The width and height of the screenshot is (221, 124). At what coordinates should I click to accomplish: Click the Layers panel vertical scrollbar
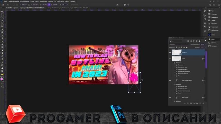pyautogui.click(x=206, y=60)
